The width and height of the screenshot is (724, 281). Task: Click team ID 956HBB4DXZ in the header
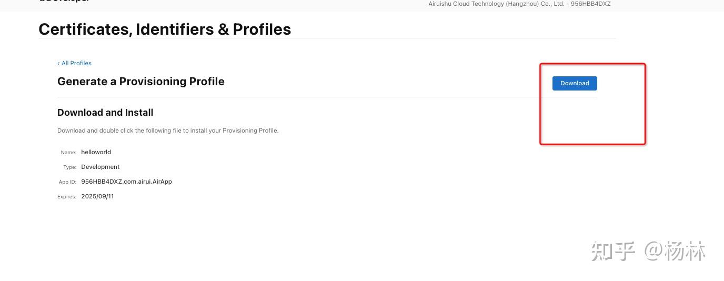click(x=591, y=4)
